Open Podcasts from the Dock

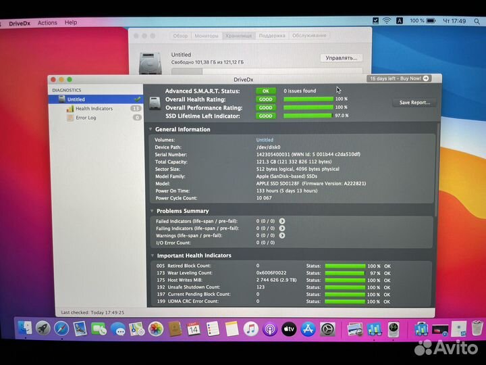(x=269, y=329)
